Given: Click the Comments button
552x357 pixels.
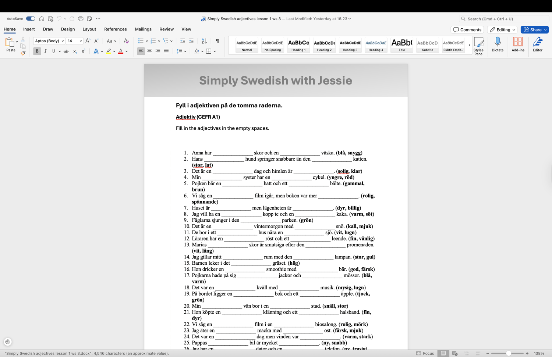Looking at the screenshot, I should (467, 30).
